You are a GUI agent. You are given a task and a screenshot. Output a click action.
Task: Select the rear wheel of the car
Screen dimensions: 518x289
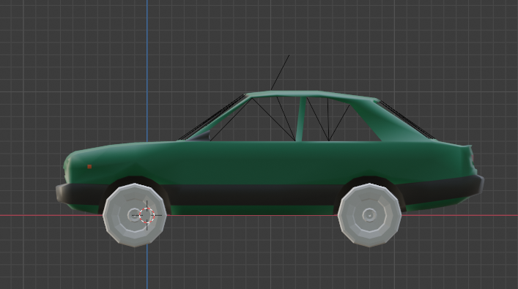tap(369, 215)
